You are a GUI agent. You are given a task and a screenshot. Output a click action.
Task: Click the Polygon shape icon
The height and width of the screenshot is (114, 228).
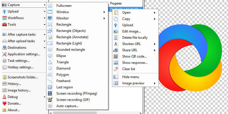pos(50,75)
